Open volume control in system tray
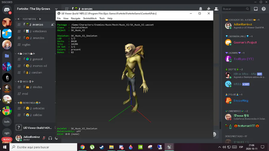269x151 pixels. pos(224,147)
